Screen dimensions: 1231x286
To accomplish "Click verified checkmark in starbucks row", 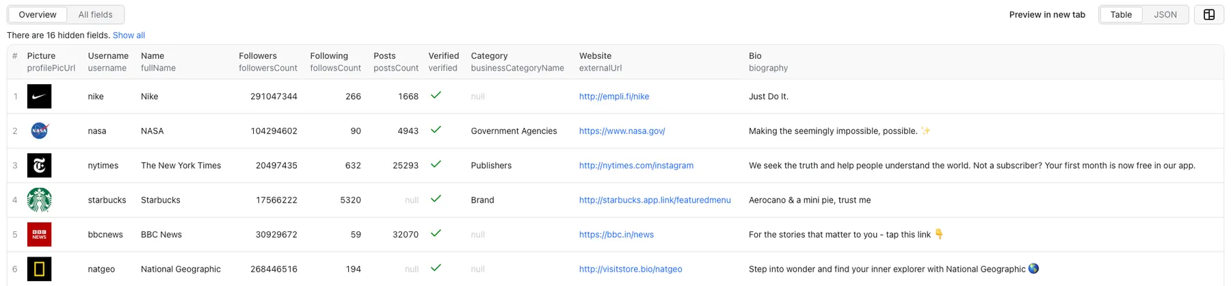I will [x=436, y=198].
